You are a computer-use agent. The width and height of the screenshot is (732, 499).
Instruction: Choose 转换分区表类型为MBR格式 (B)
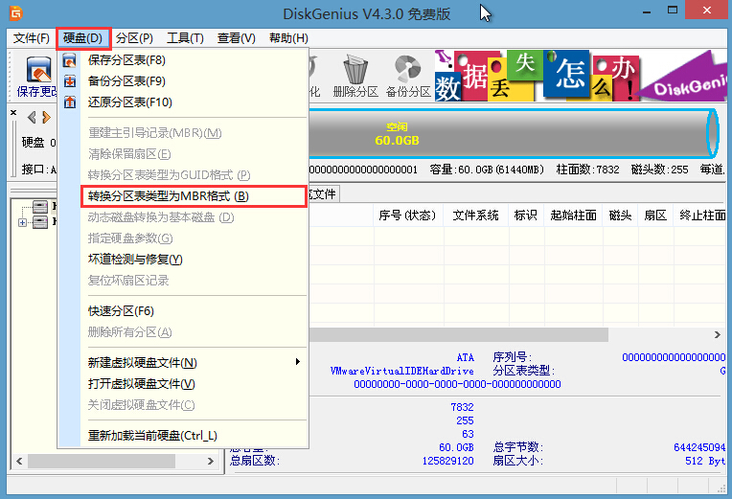click(194, 196)
